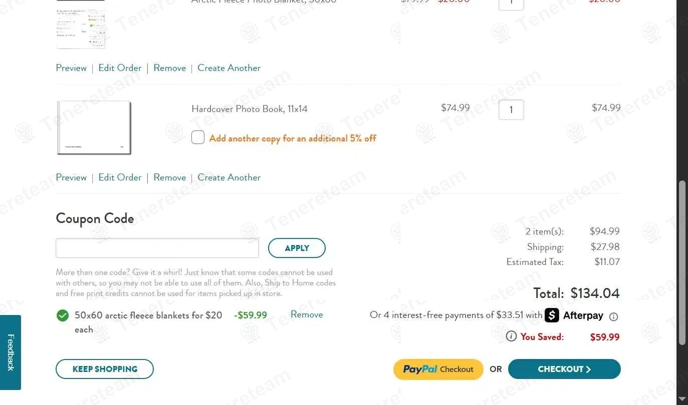Screen dimensions: 688x405
Task: Create Another Hardcover Photo Book
Action: 229,177
